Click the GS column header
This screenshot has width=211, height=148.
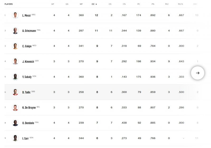(x=67, y=4)
